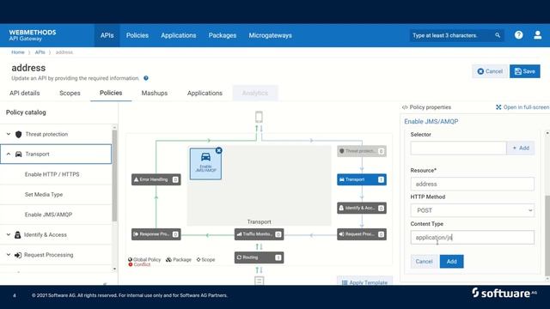Select Set Media Type policy
The image size is (550, 309).
(x=44, y=195)
